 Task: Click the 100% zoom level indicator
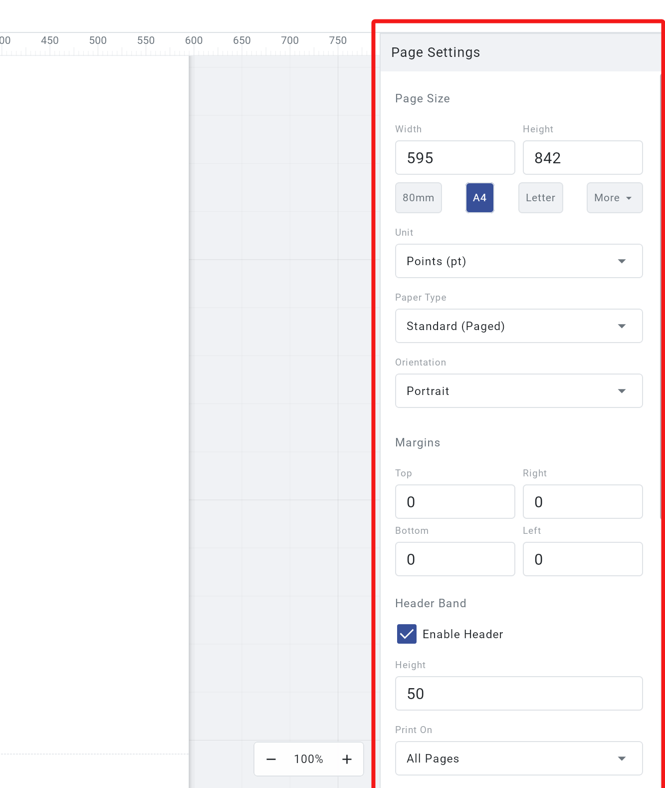(308, 759)
